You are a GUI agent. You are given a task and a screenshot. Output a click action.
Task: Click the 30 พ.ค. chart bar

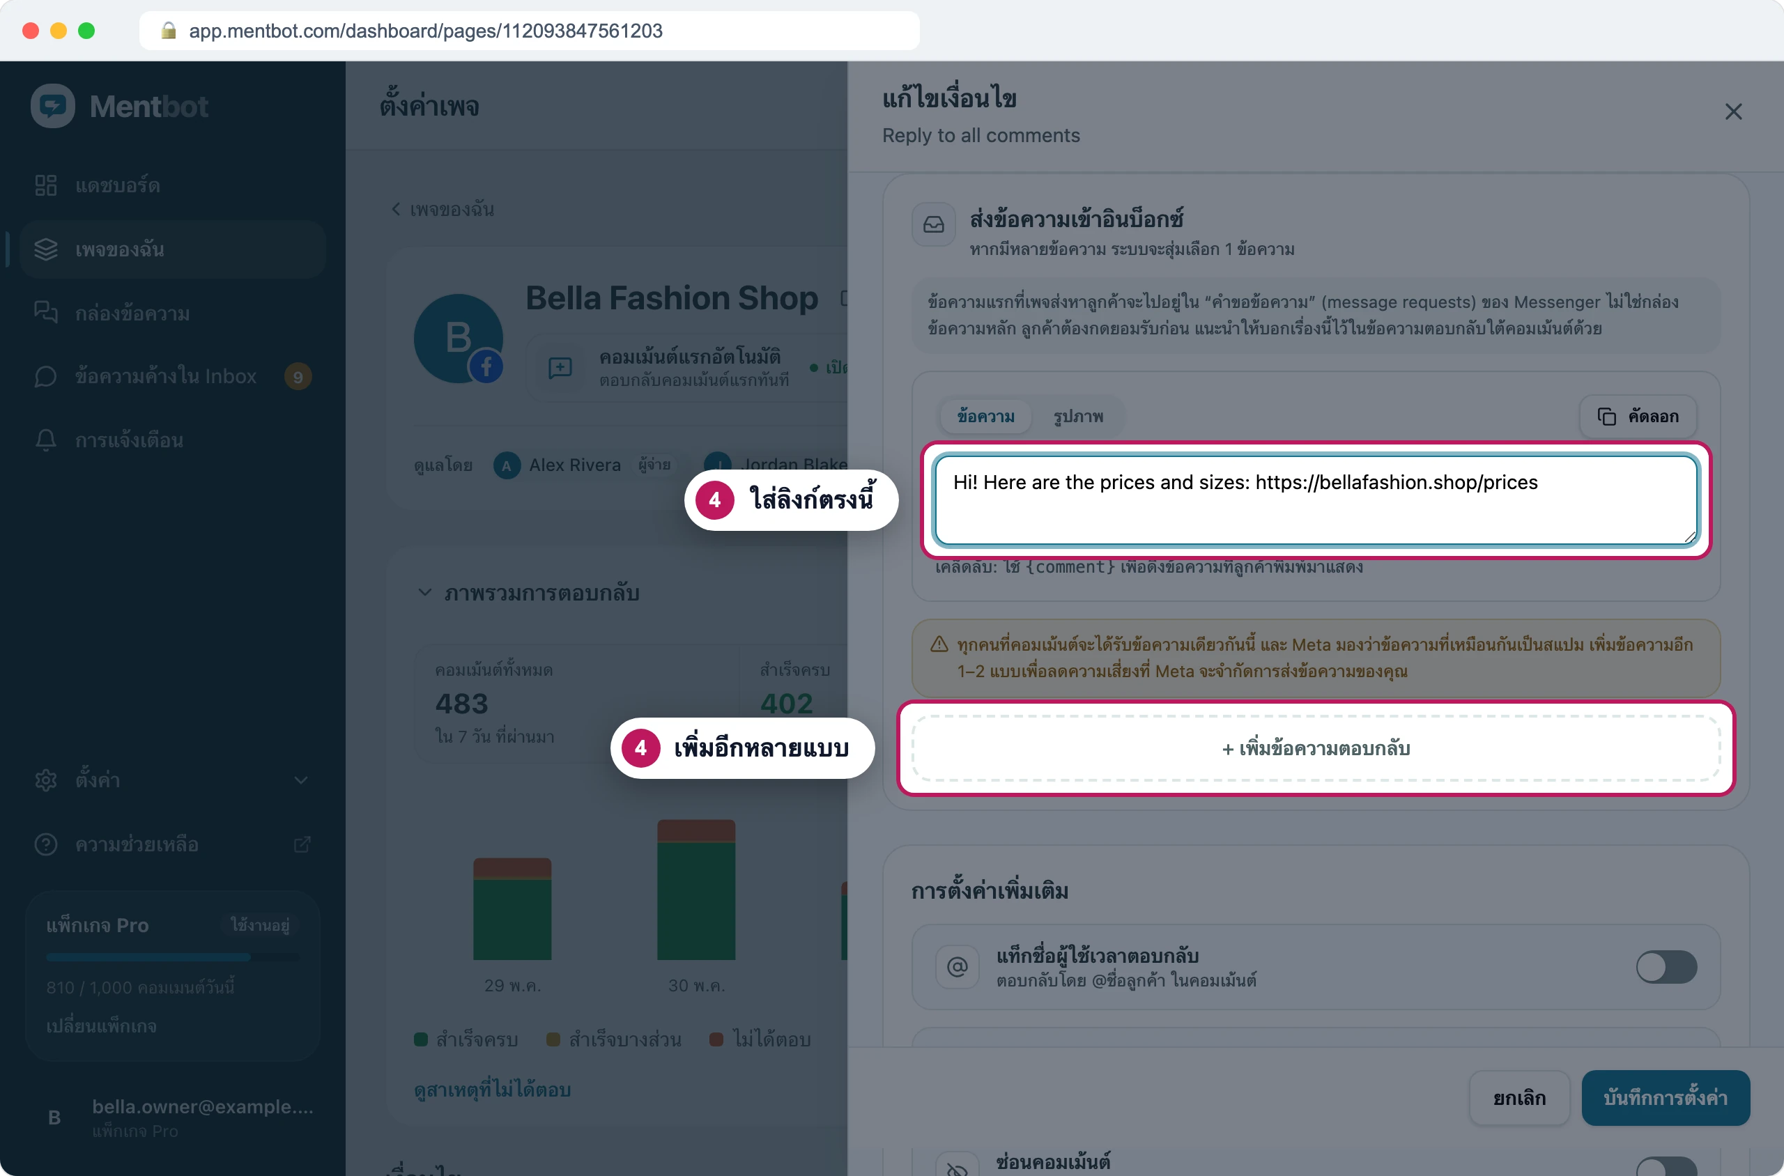click(x=696, y=890)
